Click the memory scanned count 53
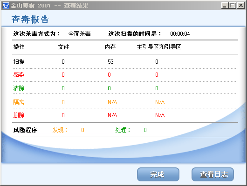Image resolution: width=247 pixels, height=186 pixels. pyautogui.click(x=110, y=62)
